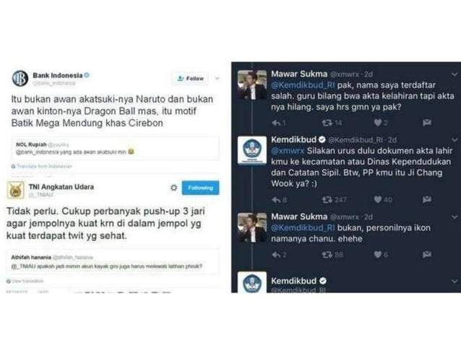Click the Follow button on Bank Indonesia tweet
461x345 pixels.
pos(191,79)
